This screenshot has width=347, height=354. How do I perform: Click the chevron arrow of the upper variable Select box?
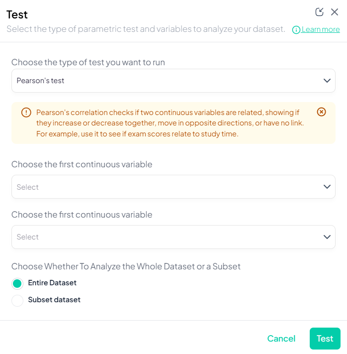[x=327, y=187]
